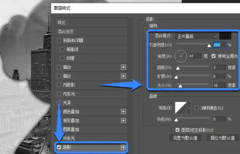Click the 设置为默认值 button
This screenshot has width=240, height=154.
tap(185, 138)
